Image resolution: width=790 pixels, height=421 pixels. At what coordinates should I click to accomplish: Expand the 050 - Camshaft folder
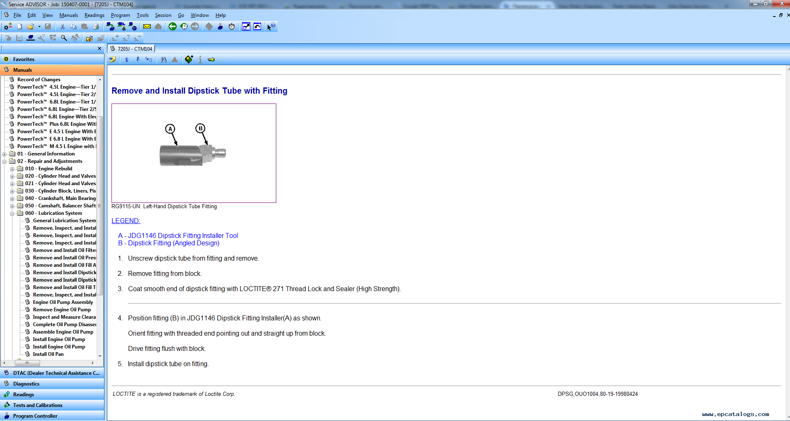pos(12,206)
